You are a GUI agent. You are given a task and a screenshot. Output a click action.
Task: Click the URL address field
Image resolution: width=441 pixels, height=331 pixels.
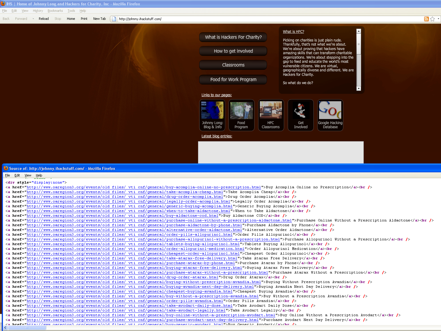click(266, 19)
